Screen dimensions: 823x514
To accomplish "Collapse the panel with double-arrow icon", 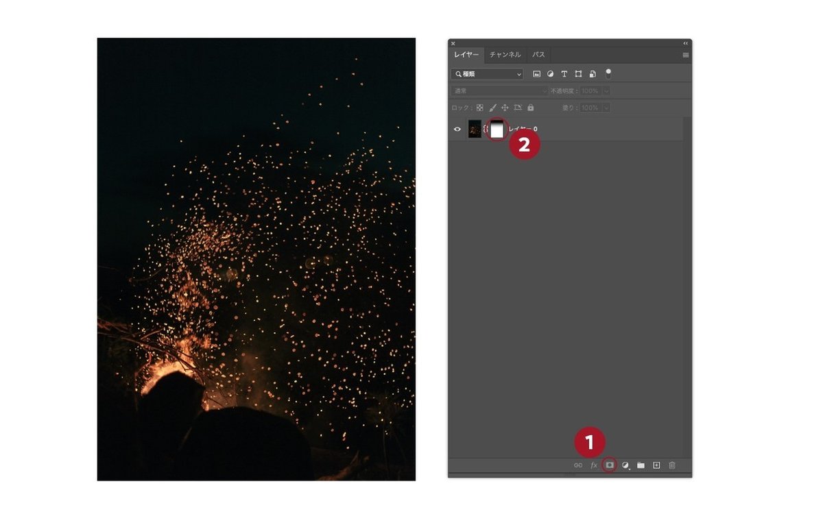I will coord(686,43).
